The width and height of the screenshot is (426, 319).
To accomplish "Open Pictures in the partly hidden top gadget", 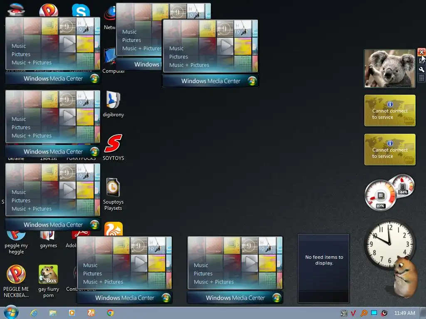I will 131,40.
